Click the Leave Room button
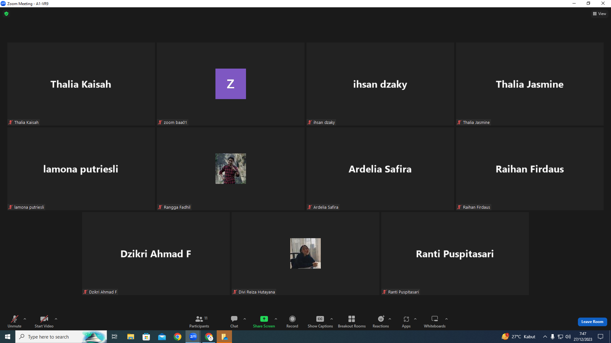 click(592, 322)
